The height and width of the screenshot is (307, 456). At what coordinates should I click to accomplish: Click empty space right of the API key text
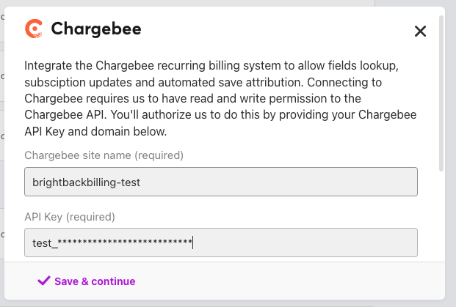[304, 243]
